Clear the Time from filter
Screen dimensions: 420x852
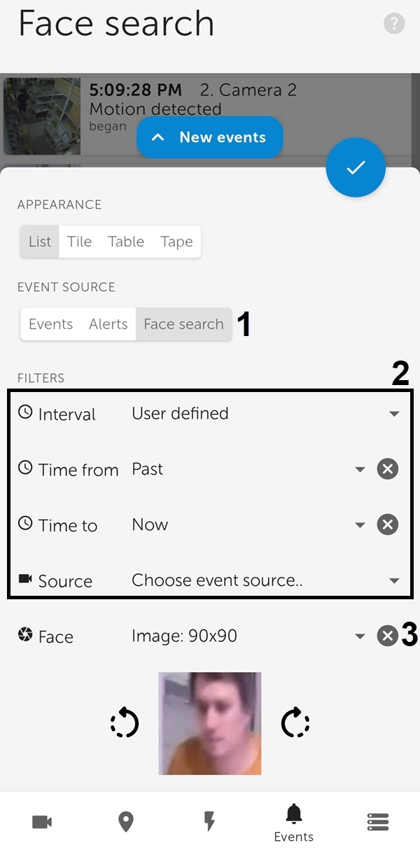[x=387, y=469]
